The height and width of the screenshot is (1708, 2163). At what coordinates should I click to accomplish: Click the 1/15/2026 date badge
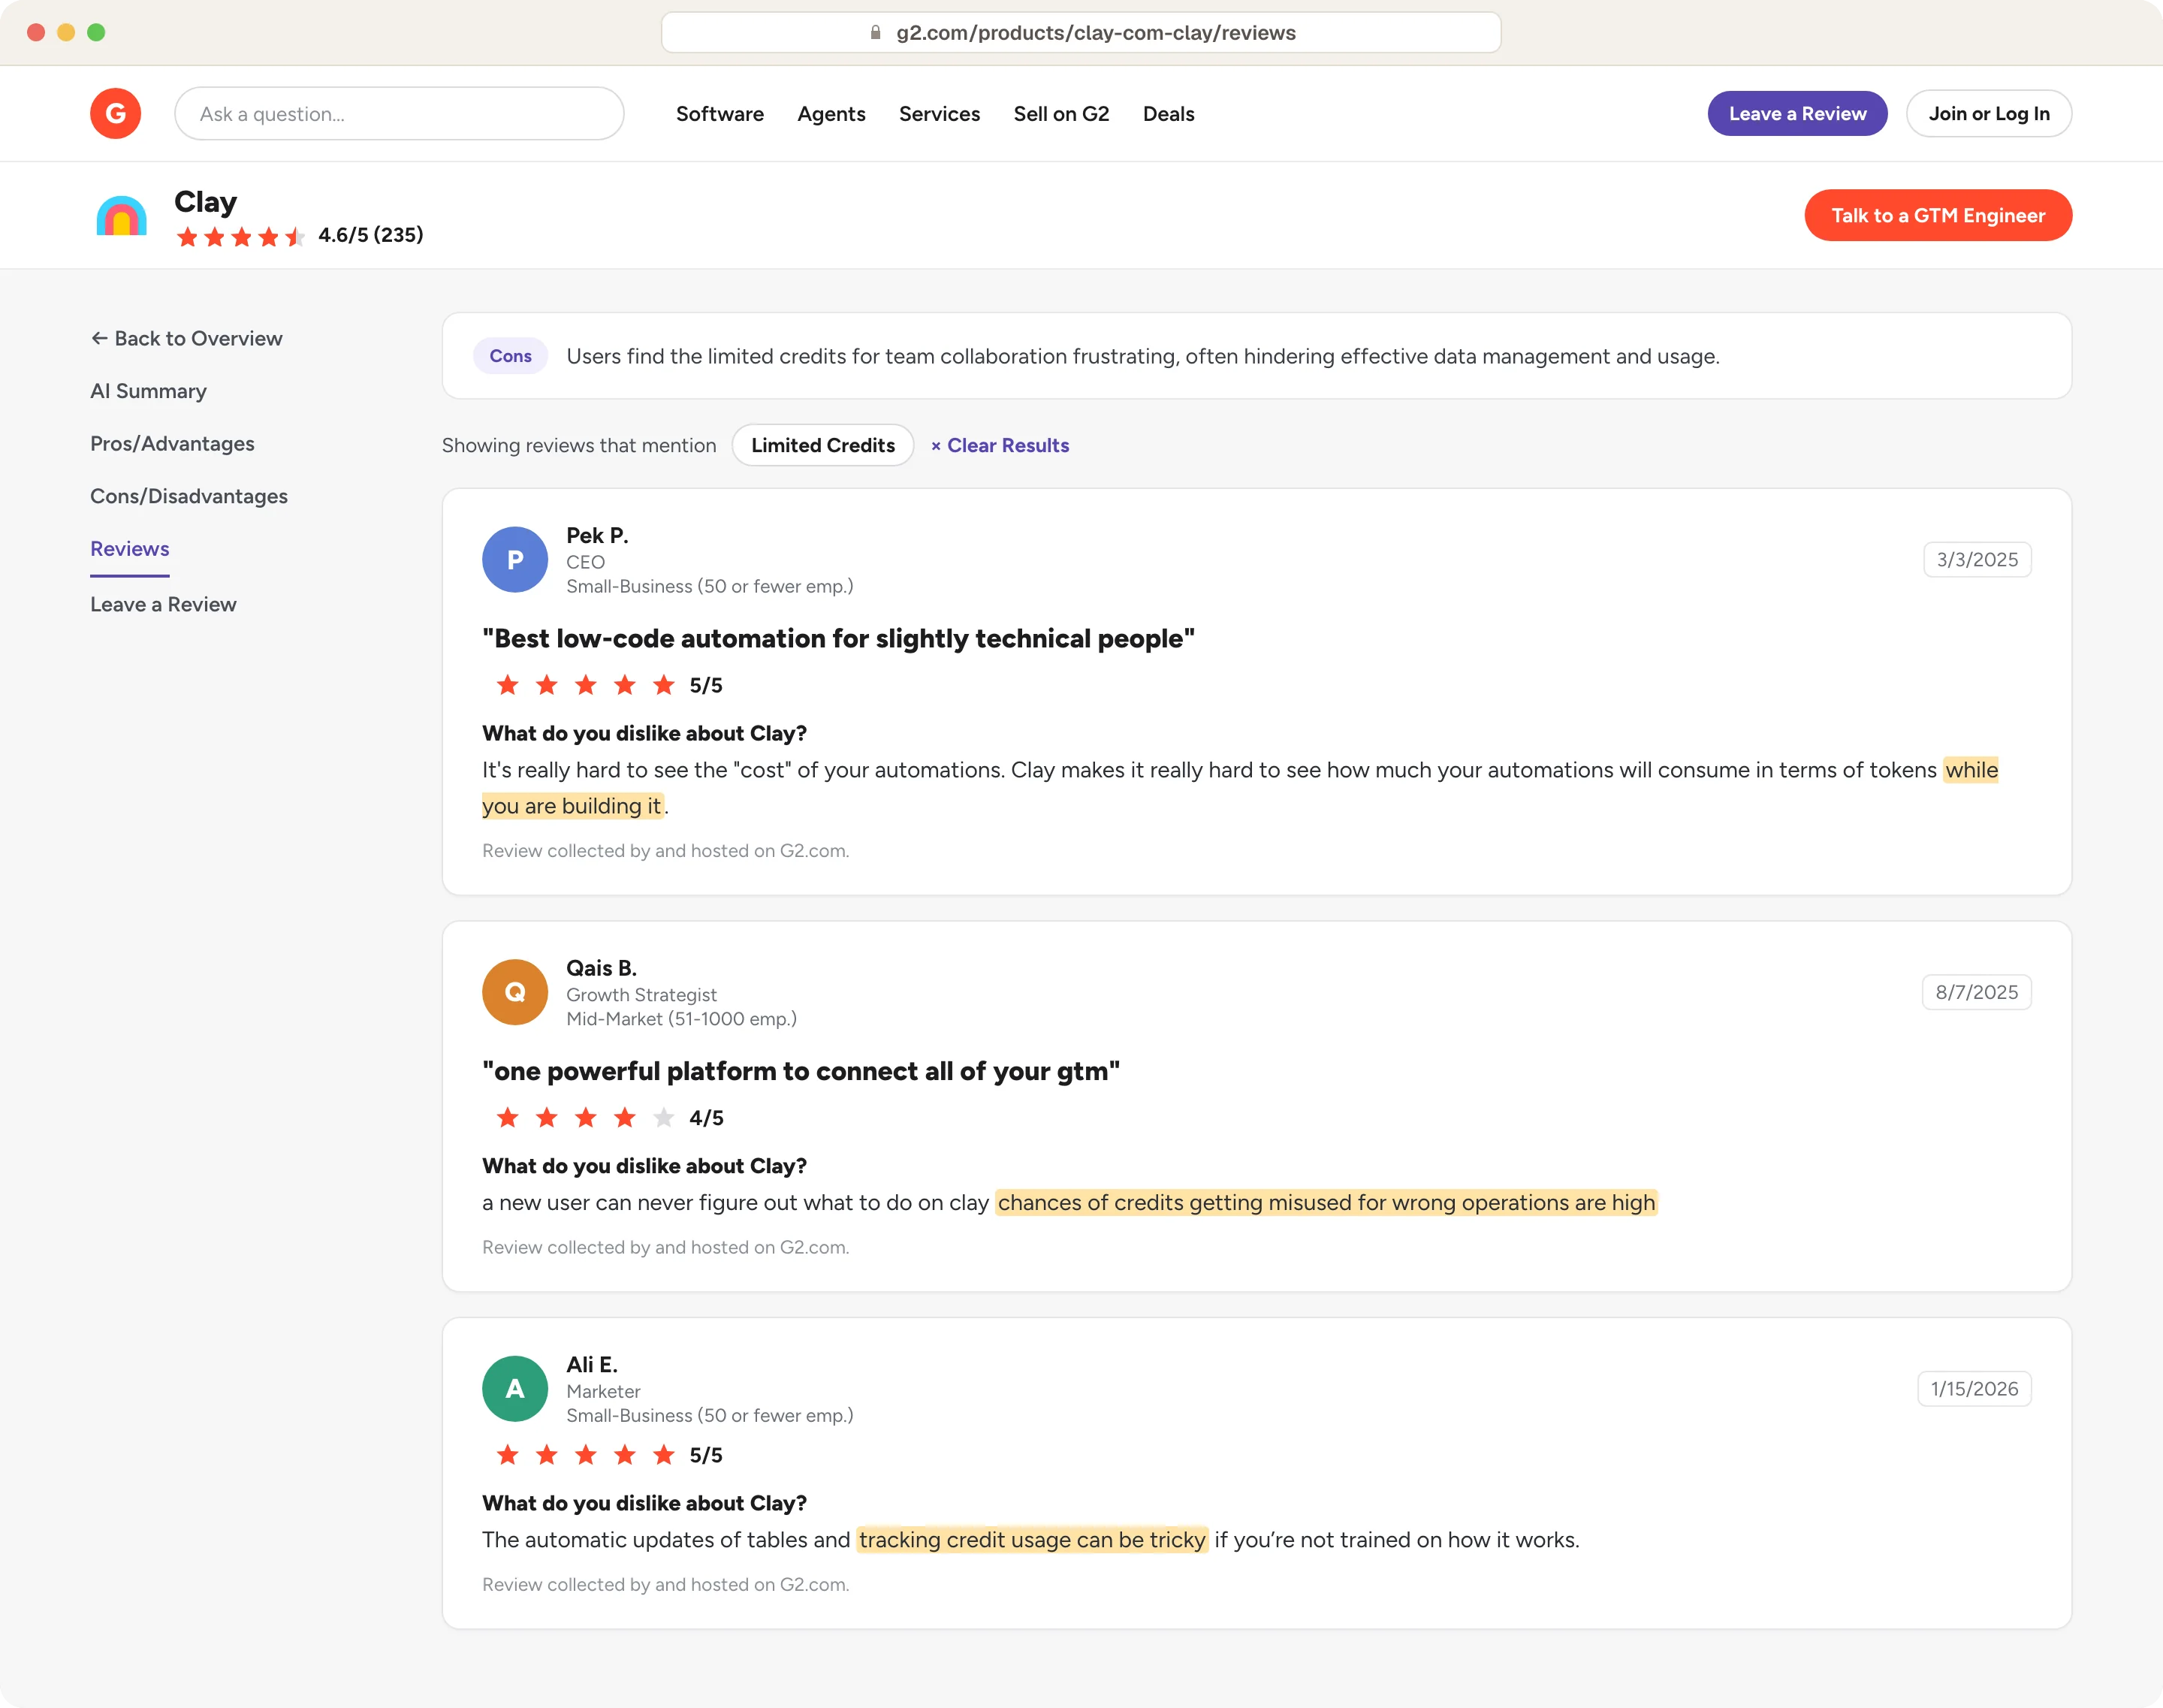pyautogui.click(x=1973, y=1388)
